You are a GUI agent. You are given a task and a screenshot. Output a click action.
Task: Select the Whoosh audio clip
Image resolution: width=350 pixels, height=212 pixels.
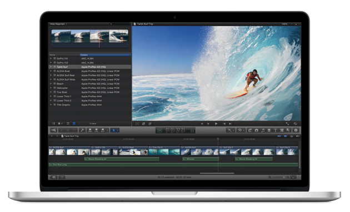coord(201,159)
